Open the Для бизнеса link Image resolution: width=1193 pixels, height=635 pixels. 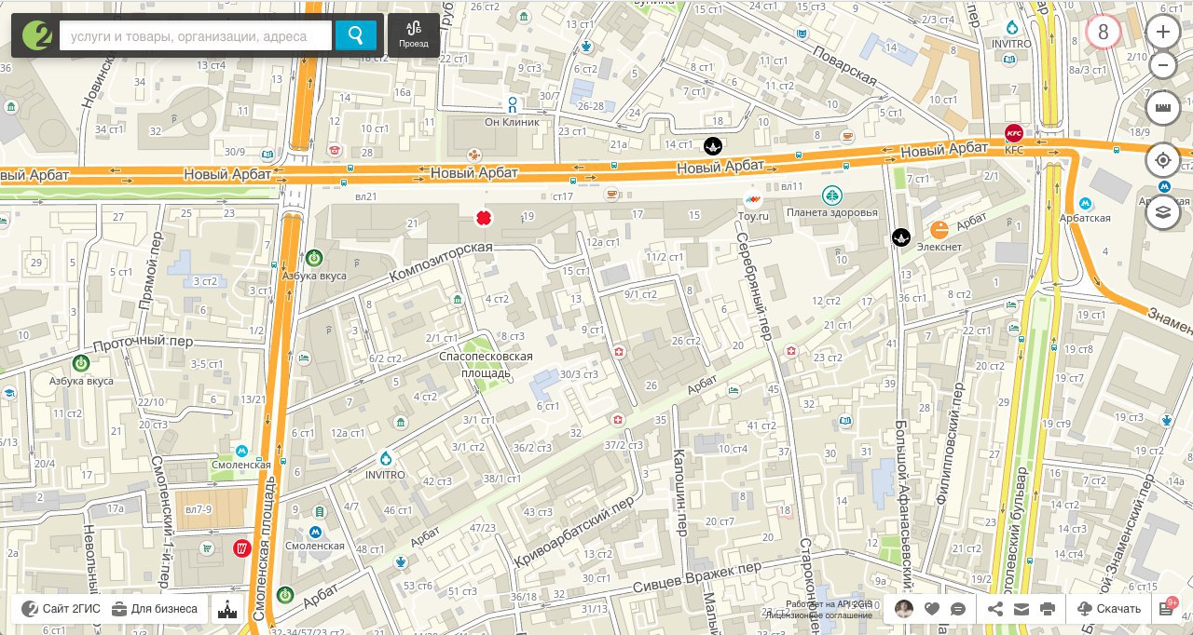(x=155, y=609)
